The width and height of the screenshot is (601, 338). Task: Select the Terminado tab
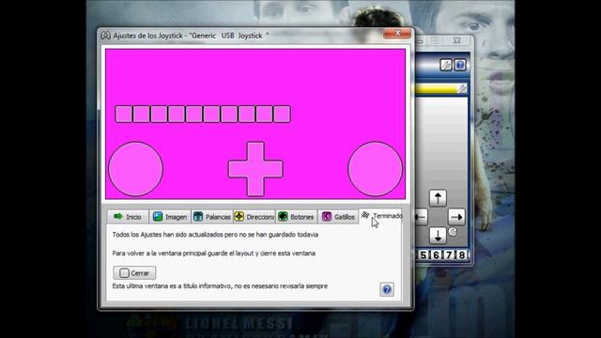pos(381,216)
